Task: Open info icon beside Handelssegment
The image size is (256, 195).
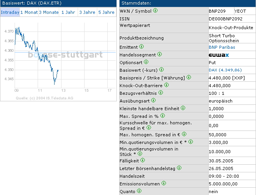Action: tap(160, 54)
